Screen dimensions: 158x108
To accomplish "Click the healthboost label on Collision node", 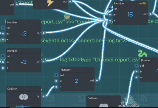I will pos(23,107).
